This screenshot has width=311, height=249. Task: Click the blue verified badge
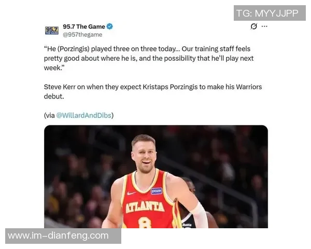click(x=110, y=26)
